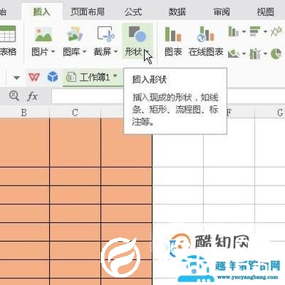Click the 图库 gallery icon
This screenshot has width=285, height=285.
(x=75, y=34)
